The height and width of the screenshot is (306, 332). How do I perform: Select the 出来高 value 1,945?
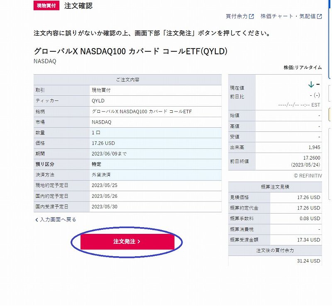[x=314, y=148]
